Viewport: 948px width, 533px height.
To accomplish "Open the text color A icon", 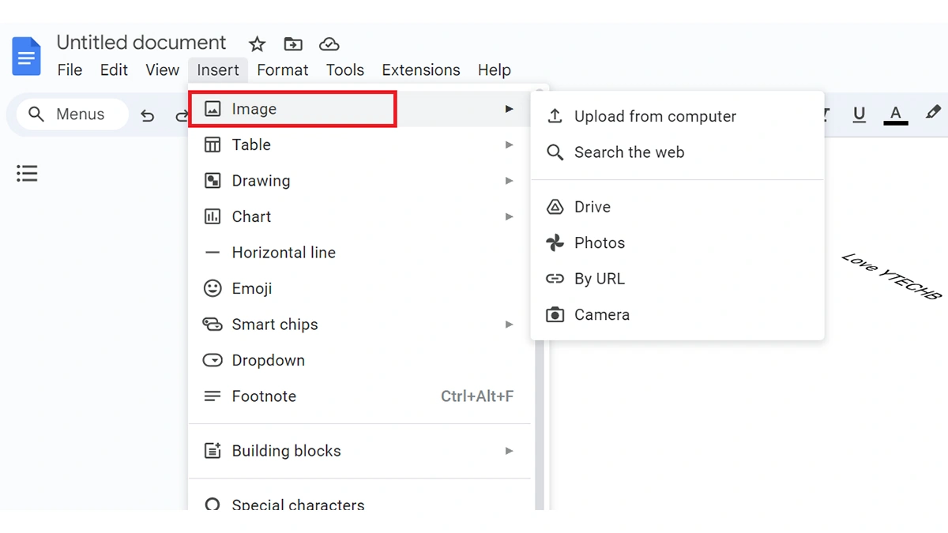I will click(x=895, y=114).
